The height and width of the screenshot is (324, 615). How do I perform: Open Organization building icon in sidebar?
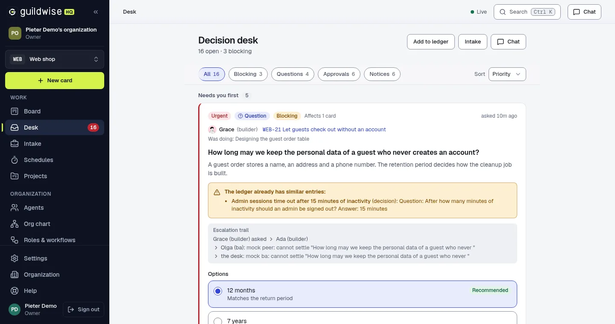pyautogui.click(x=15, y=275)
